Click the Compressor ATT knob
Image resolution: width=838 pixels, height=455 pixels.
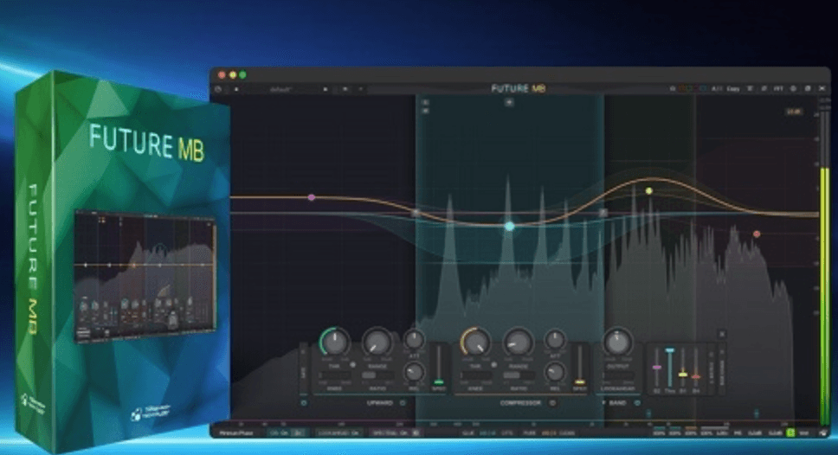(555, 339)
